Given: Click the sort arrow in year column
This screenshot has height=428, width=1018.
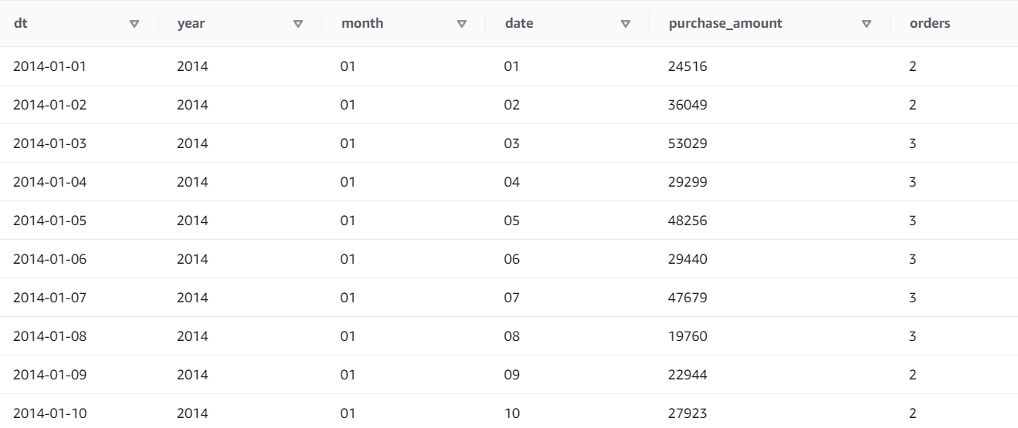Looking at the screenshot, I should click(x=298, y=24).
